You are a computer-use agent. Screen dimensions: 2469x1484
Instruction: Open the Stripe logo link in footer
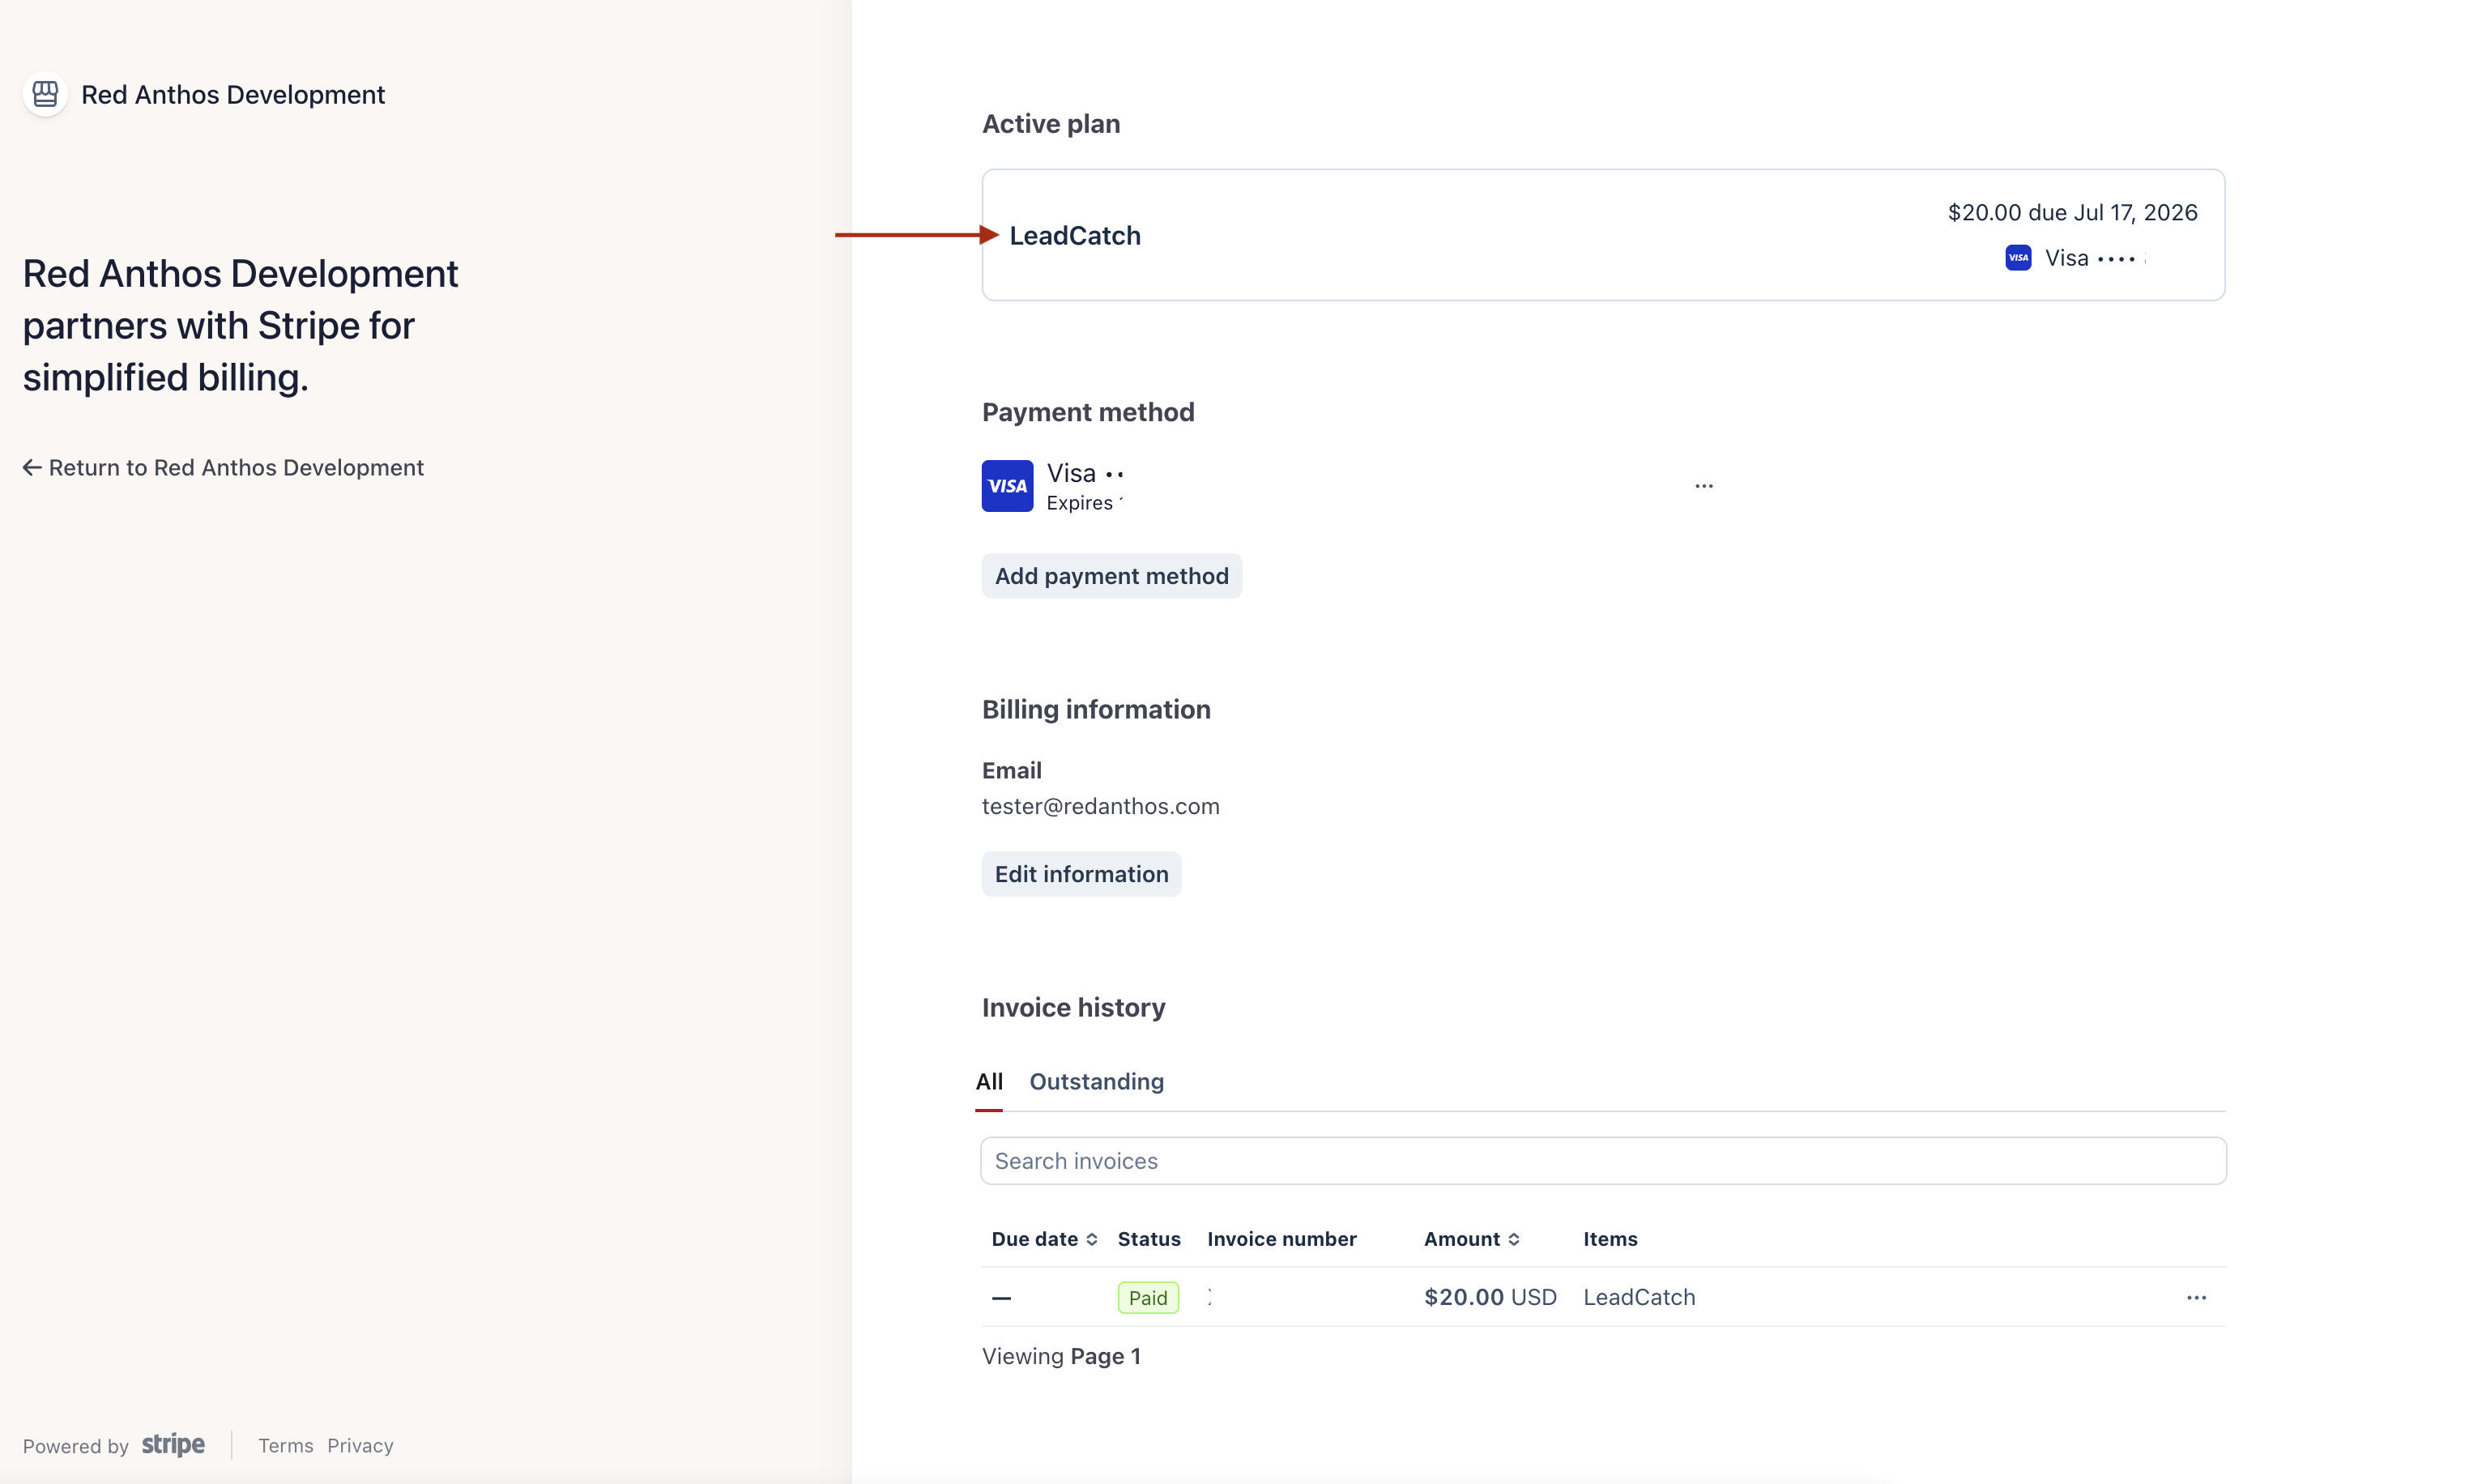click(173, 1444)
